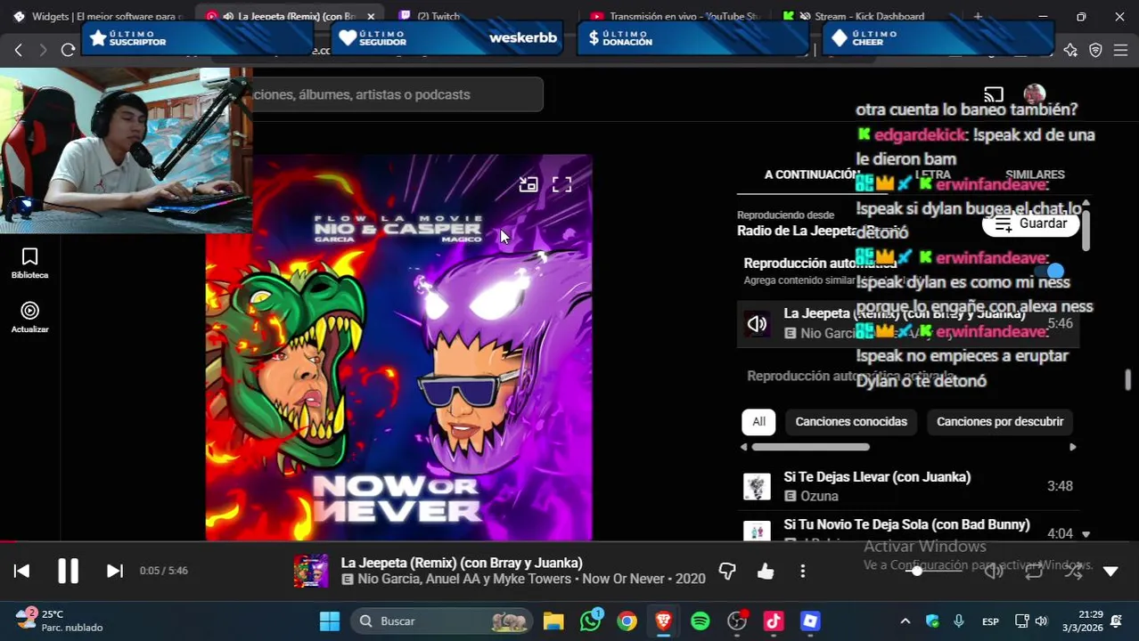
Task: Click the Si Te Dejas Llevar thumbnail
Action: [757, 486]
